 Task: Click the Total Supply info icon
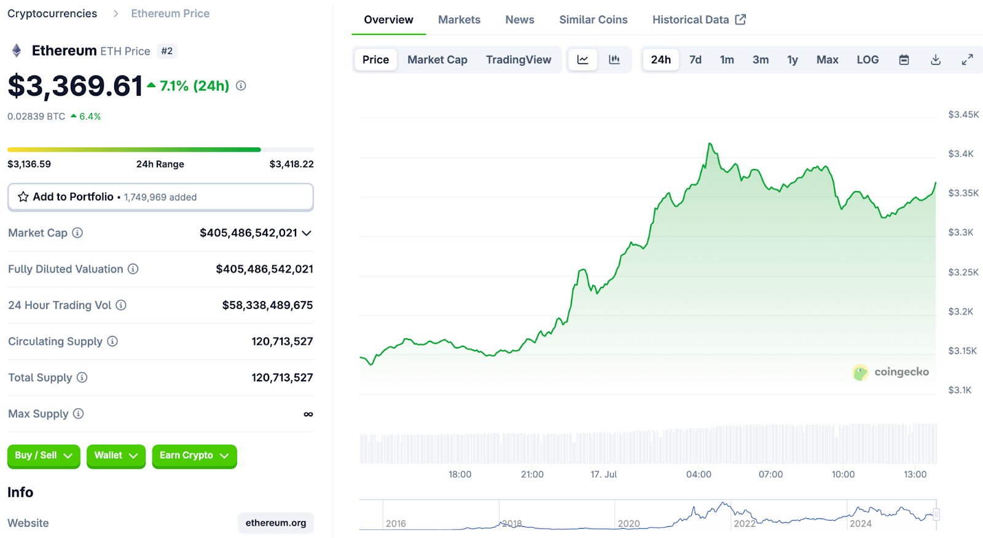[82, 378]
